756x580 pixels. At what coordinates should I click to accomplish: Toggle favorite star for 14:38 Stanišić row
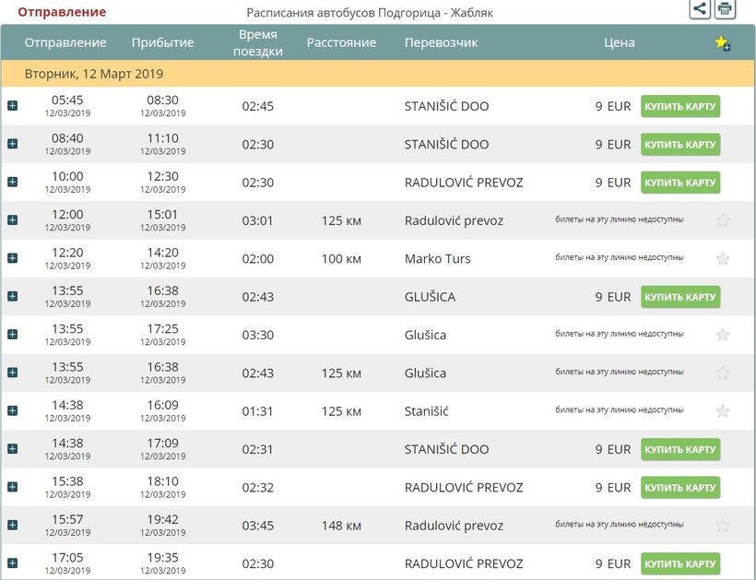pyautogui.click(x=723, y=411)
